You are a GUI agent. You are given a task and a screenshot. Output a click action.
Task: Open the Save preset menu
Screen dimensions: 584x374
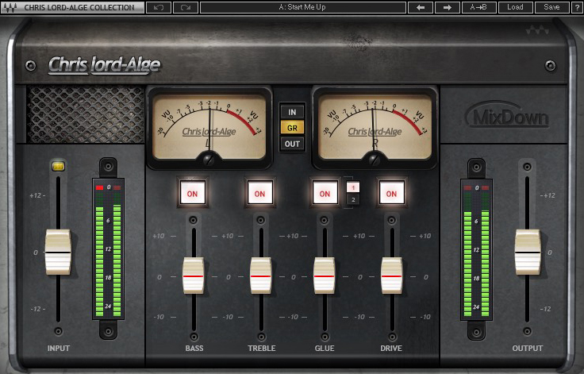click(551, 7)
